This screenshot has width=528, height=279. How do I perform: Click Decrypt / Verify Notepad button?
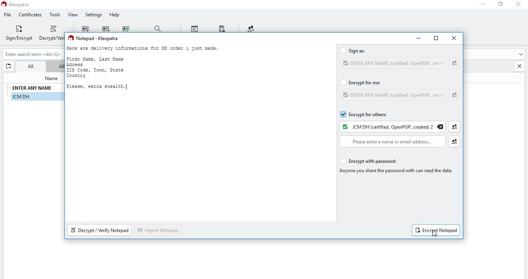tap(99, 230)
